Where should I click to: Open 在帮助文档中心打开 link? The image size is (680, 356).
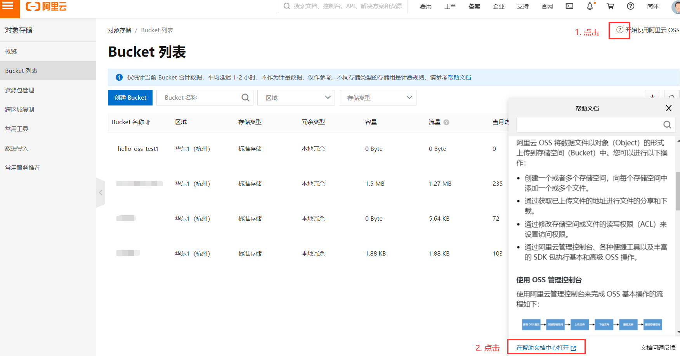[x=546, y=347]
